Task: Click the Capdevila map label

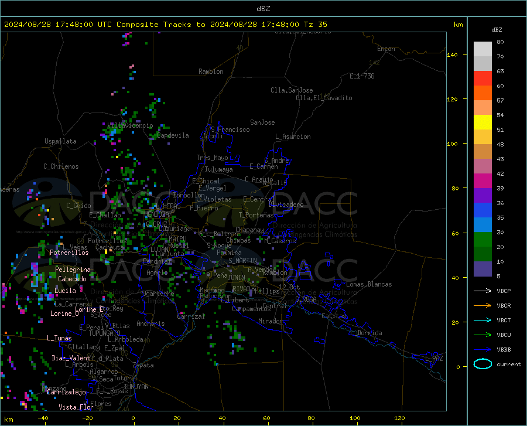Action: click(173, 135)
